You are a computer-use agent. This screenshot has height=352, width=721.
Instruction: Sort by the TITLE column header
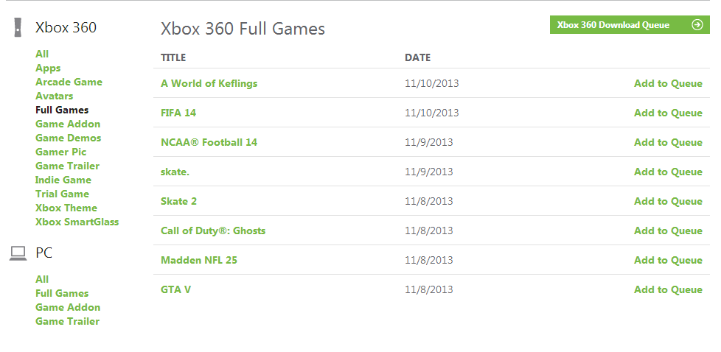(173, 58)
